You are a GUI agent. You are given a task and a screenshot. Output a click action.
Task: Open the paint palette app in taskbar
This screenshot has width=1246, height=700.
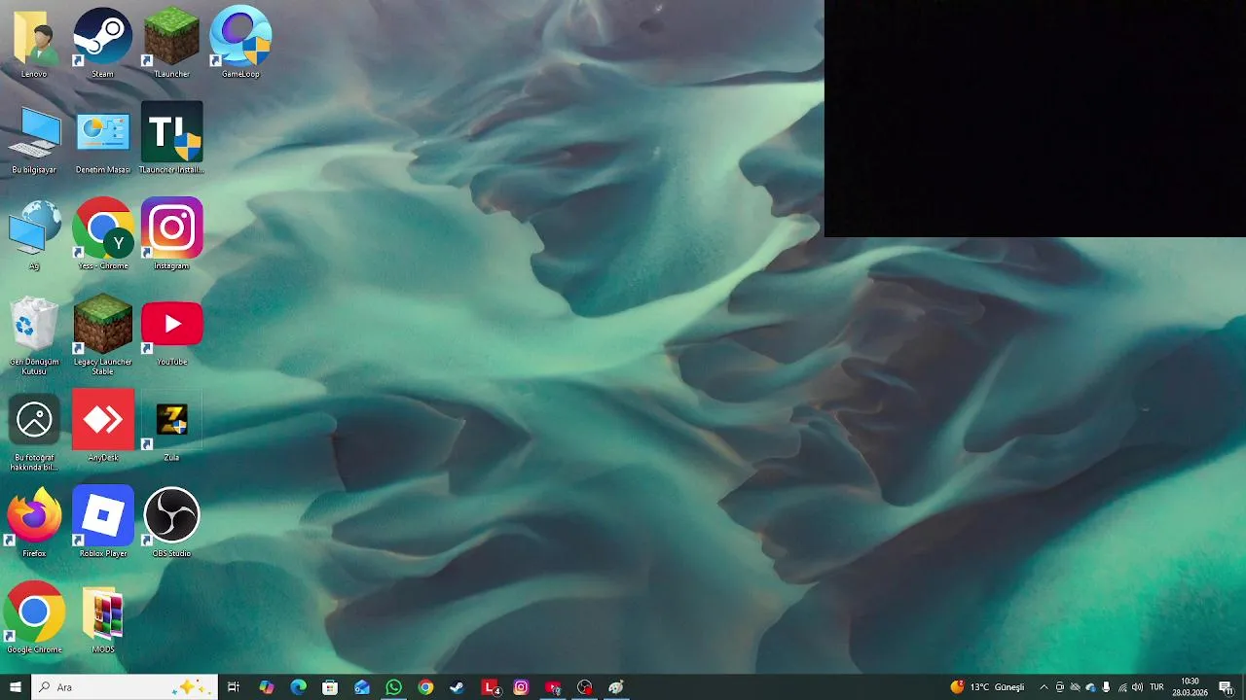point(616,687)
